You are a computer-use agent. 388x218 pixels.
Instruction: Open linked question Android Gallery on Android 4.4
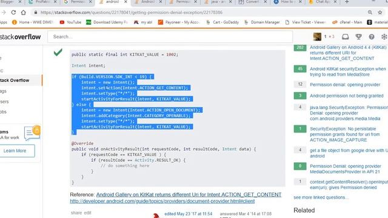click(347, 53)
